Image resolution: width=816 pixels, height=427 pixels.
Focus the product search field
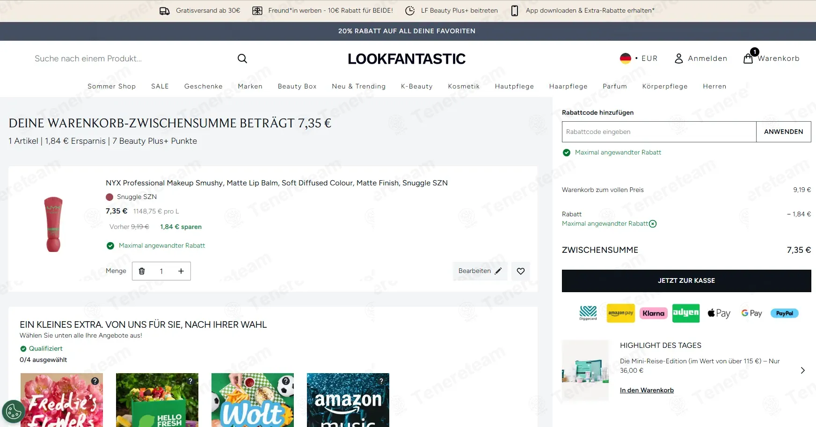point(131,59)
